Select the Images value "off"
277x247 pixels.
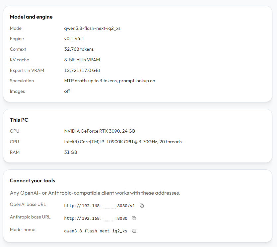67,91
